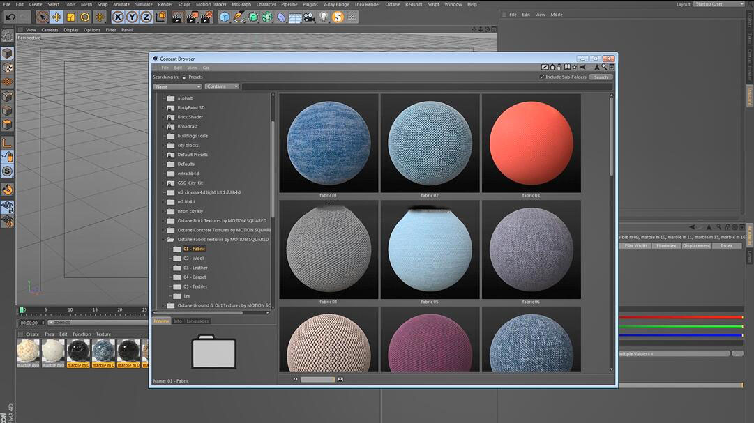Screen dimensions: 754x423
Task: Collapse Octane Fabric Textures by MOTION SQUARED folder
Action: pos(163,240)
